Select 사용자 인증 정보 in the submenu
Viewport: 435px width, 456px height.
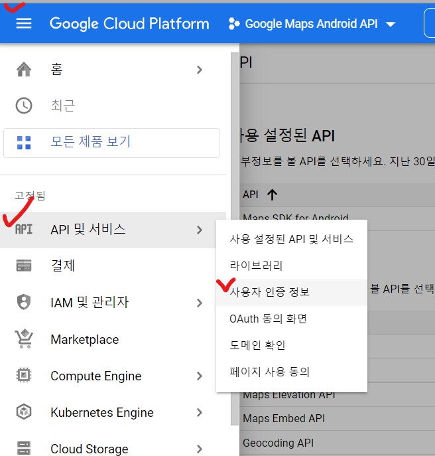coord(292,292)
